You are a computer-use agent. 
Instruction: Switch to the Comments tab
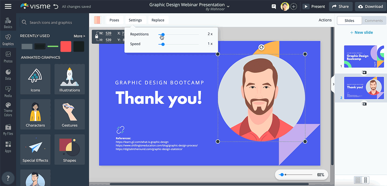tap(373, 21)
